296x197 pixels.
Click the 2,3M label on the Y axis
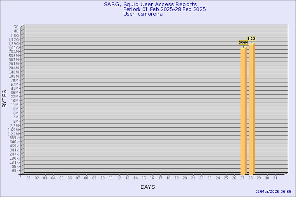pos(14,125)
